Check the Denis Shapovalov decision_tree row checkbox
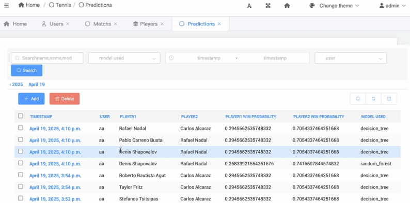 [20, 151]
